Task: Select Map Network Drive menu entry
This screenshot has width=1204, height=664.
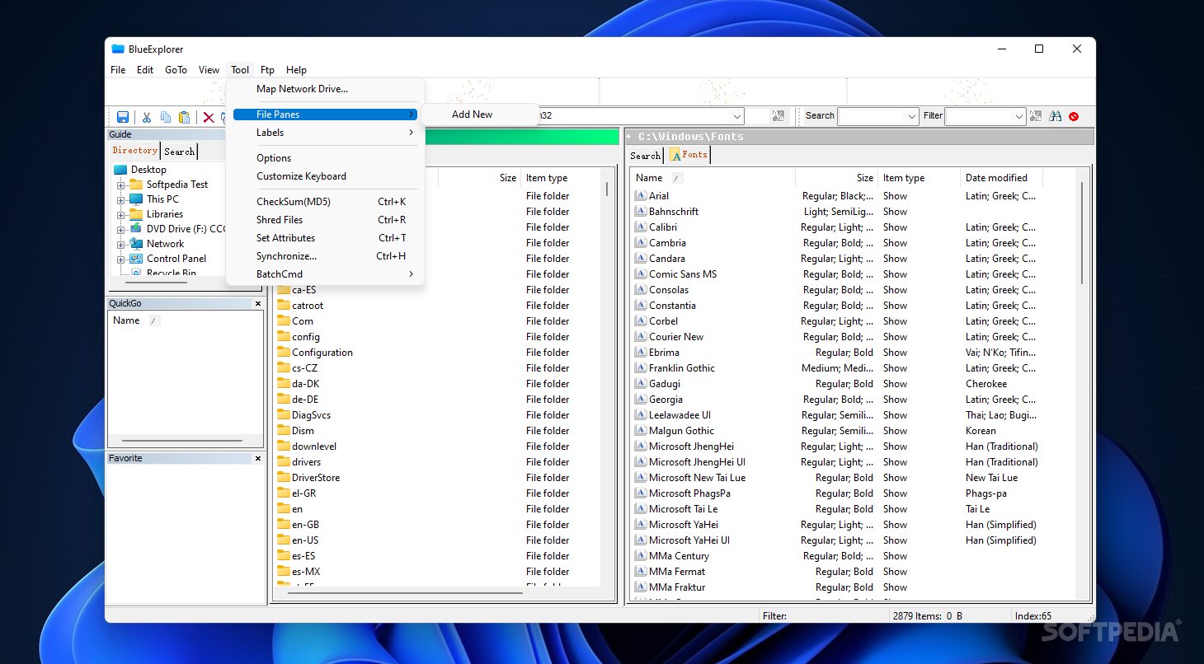Action: coord(325,89)
